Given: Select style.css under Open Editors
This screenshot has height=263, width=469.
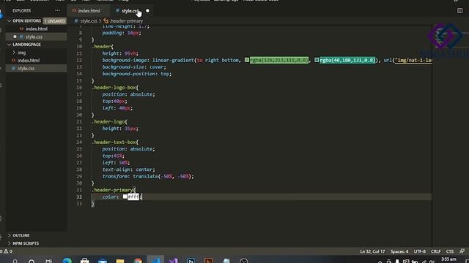Looking at the screenshot, I should tap(34, 37).
